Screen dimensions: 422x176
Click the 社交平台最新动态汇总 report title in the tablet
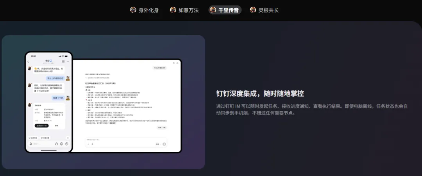pyautogui.click(x=100, y=84)
